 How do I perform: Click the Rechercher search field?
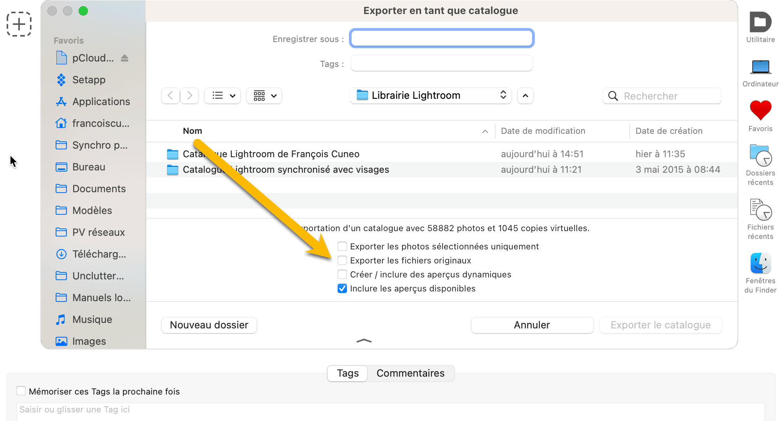662,96
